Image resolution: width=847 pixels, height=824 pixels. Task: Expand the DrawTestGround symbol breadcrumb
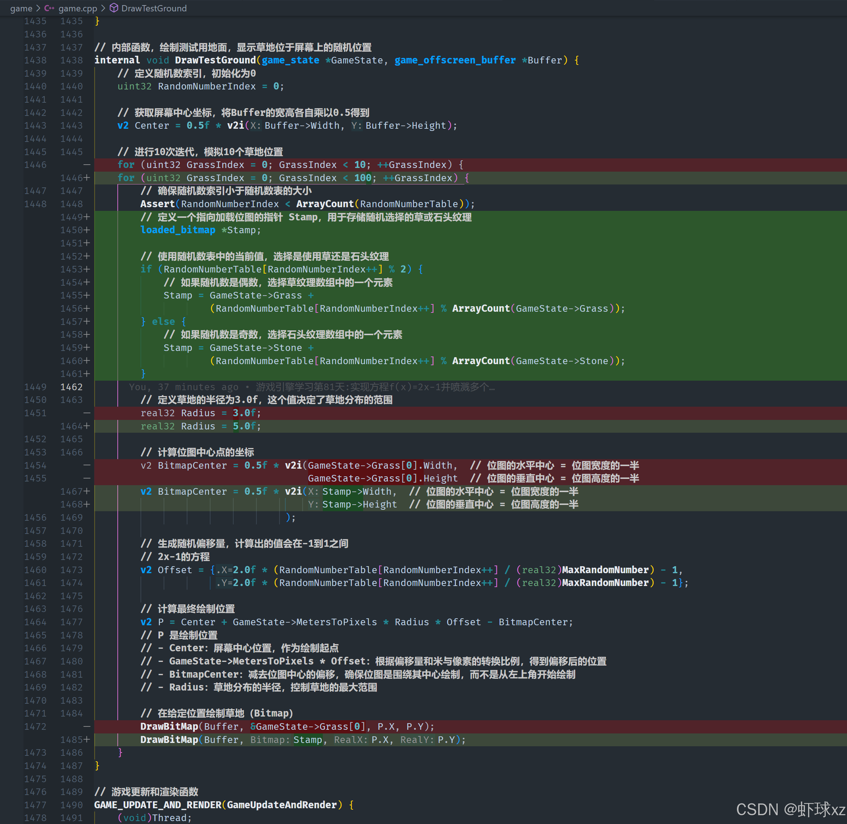coord(154,8)
